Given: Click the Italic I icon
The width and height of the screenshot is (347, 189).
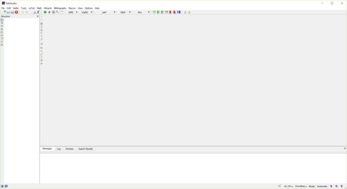Looking at the screenshot, I should pos(42,27).
